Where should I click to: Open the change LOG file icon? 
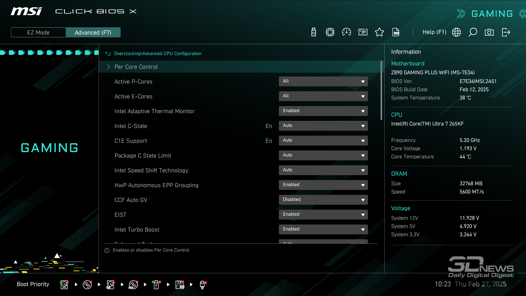[x=396, y=32]
